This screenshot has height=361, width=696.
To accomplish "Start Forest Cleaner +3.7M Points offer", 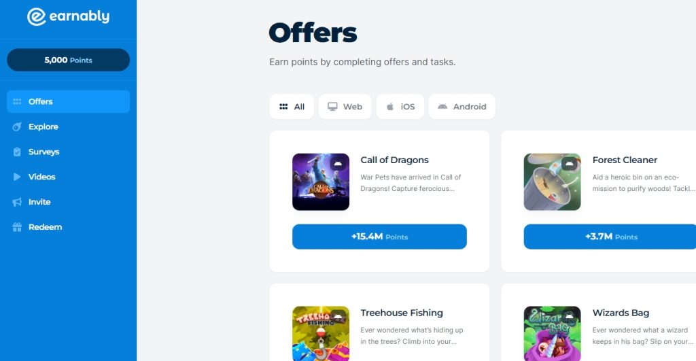I will point(610,237).
